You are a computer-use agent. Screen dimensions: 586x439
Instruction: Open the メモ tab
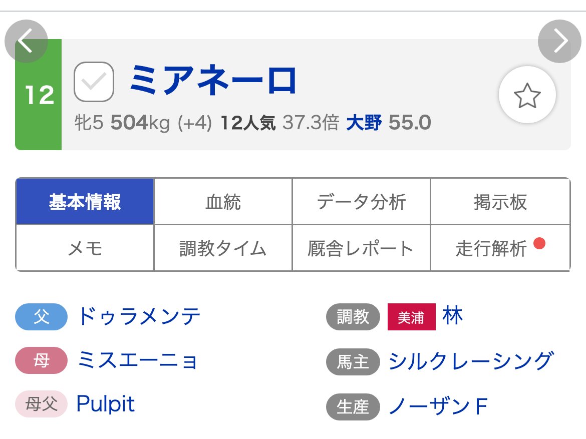click(x=85, y=248)
